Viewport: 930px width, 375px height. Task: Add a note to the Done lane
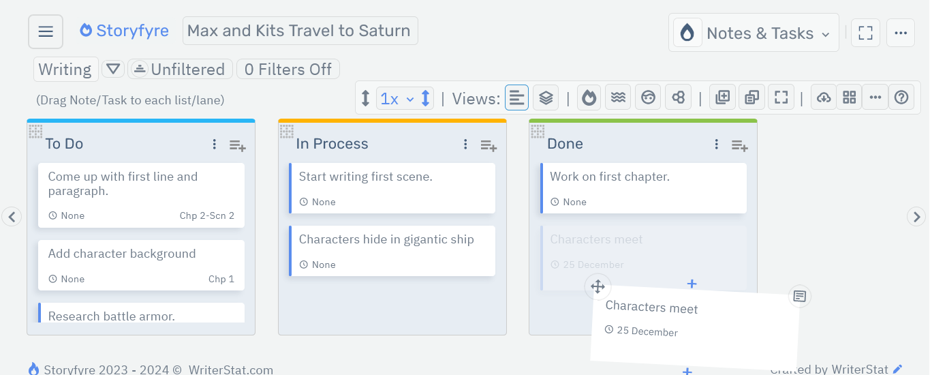[739, 145]
